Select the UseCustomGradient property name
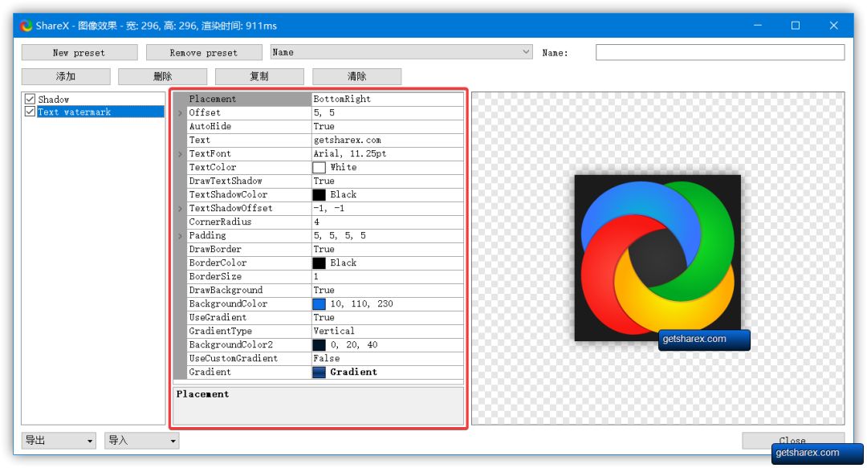Screen dimensions: 867x468 [234, 359]
